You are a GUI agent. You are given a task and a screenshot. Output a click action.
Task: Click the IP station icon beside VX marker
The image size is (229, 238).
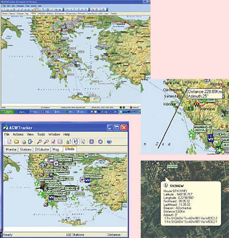point(82,180)
